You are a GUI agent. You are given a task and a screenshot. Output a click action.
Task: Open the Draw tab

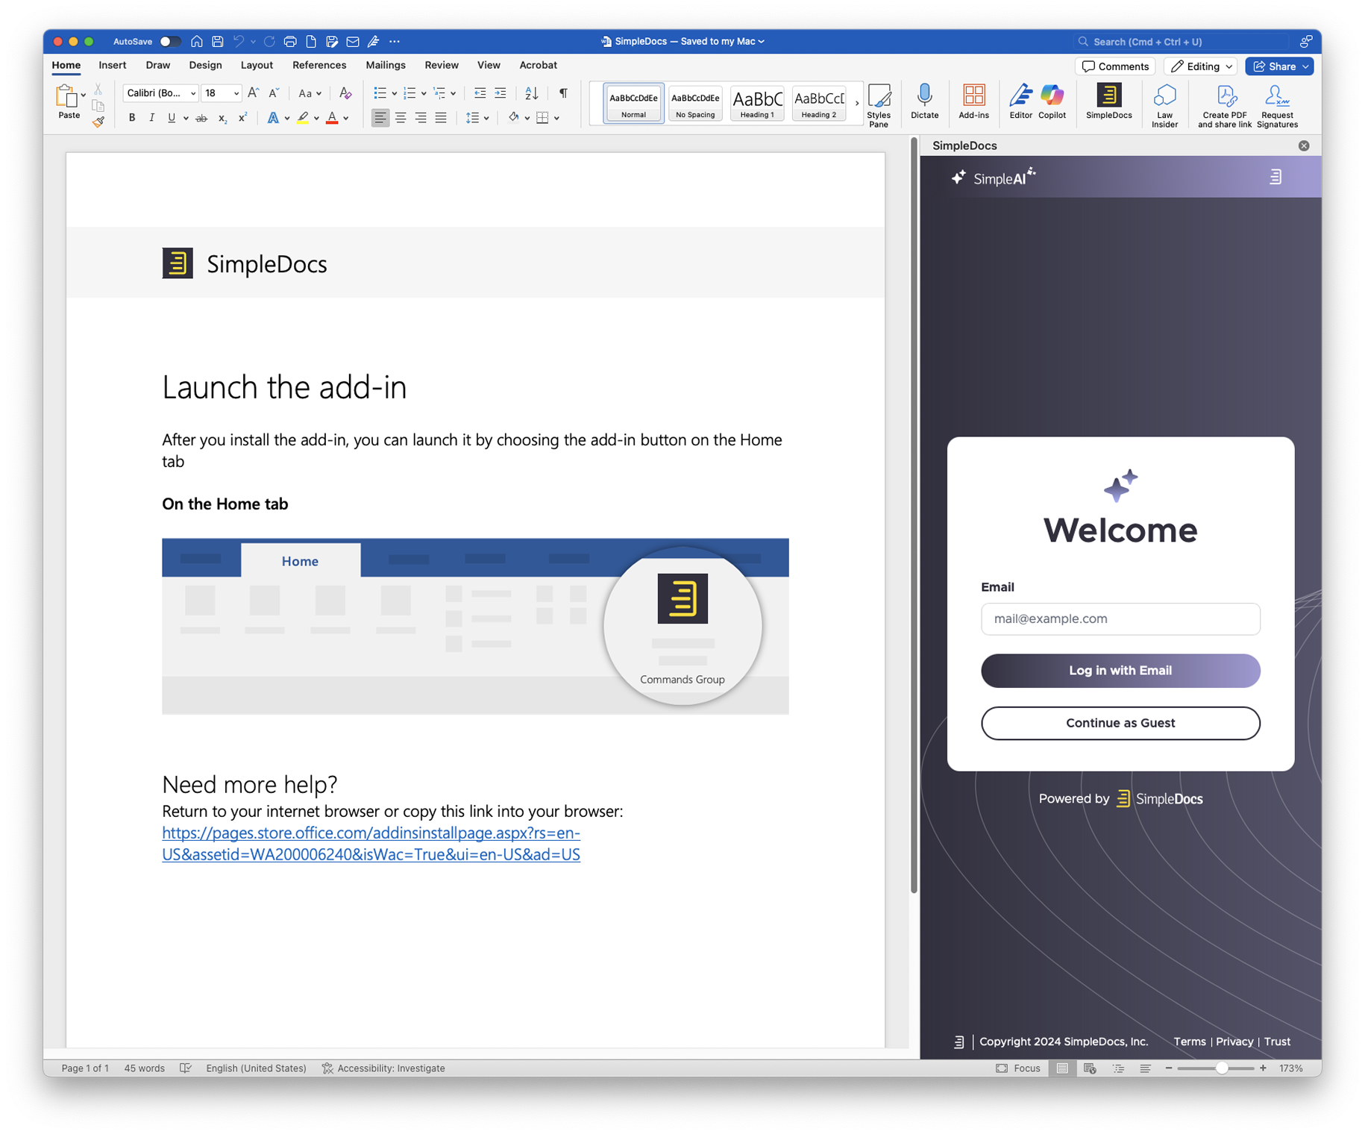tap(157, 65)
